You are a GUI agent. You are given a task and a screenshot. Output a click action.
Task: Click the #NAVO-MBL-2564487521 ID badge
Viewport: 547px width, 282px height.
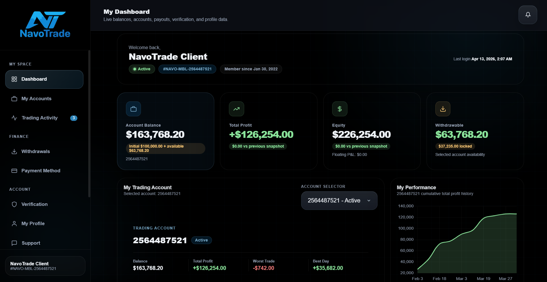pos(187,69)
